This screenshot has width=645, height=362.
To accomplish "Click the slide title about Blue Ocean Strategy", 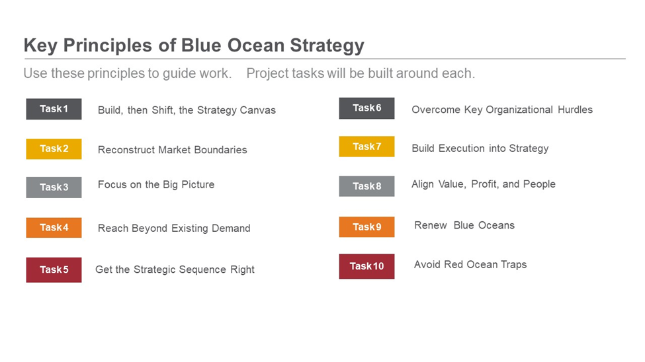I will pos(194,46).
